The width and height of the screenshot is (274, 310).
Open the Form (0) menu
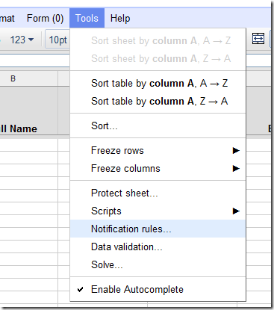pyautogui.click(x=46, y=18)
